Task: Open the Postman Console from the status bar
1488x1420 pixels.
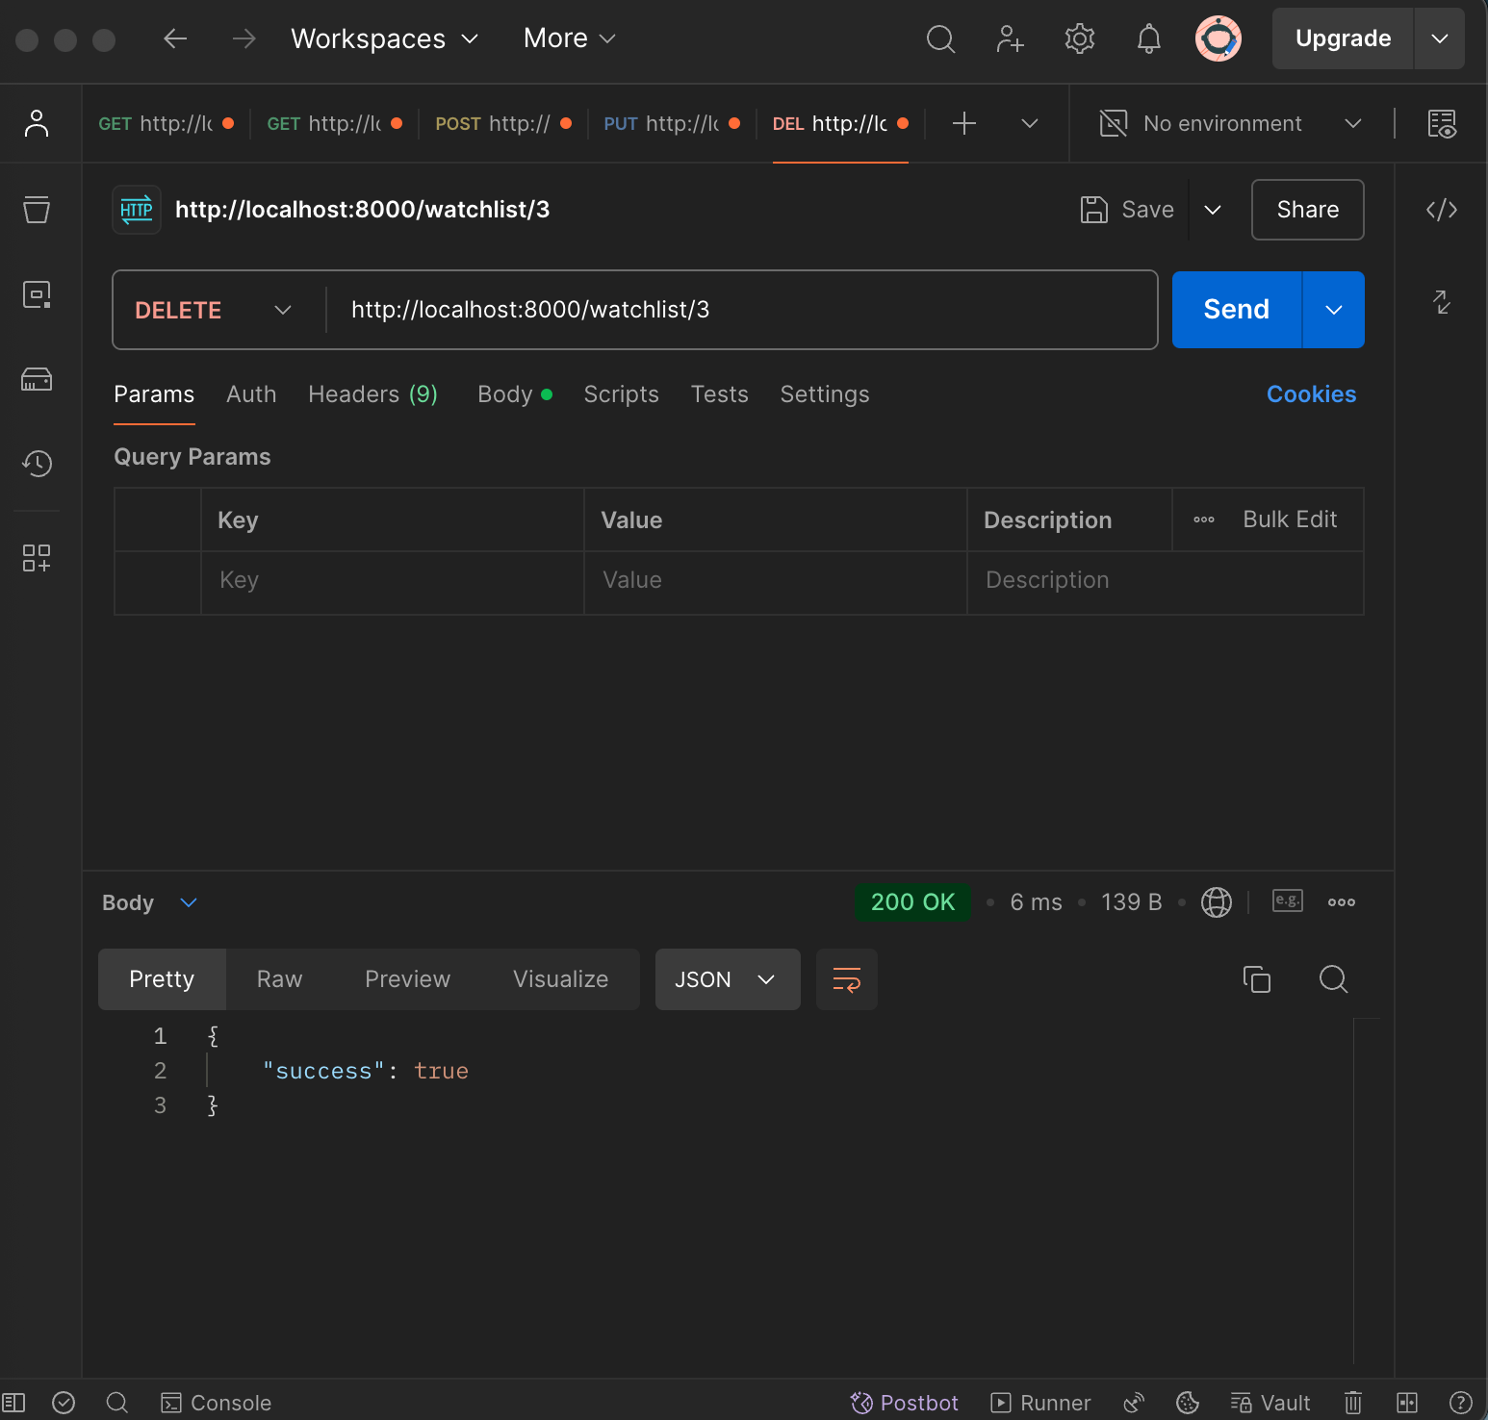Action: coord(216,1403)
